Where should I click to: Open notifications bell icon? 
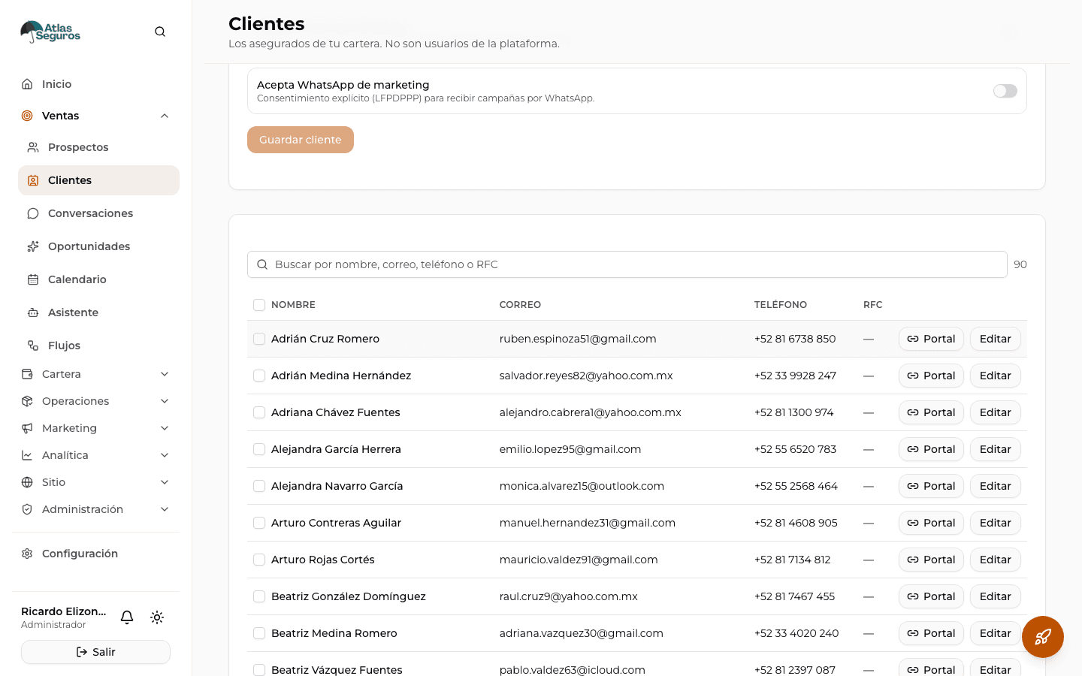(127, 617)
